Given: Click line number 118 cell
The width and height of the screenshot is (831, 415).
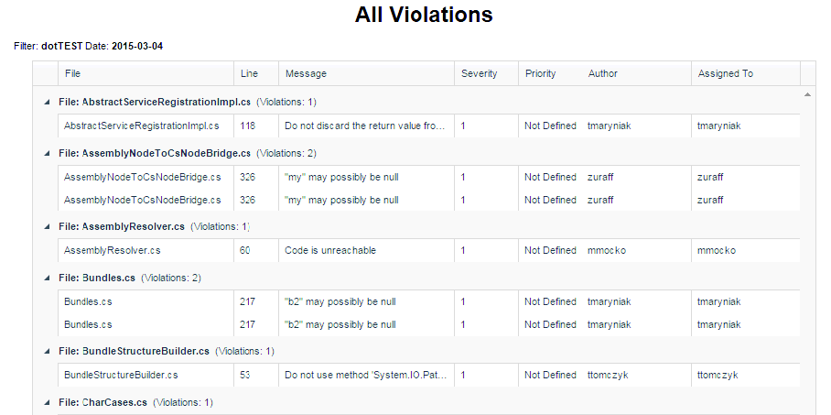Looking at the screenshot, I should 256,126.
